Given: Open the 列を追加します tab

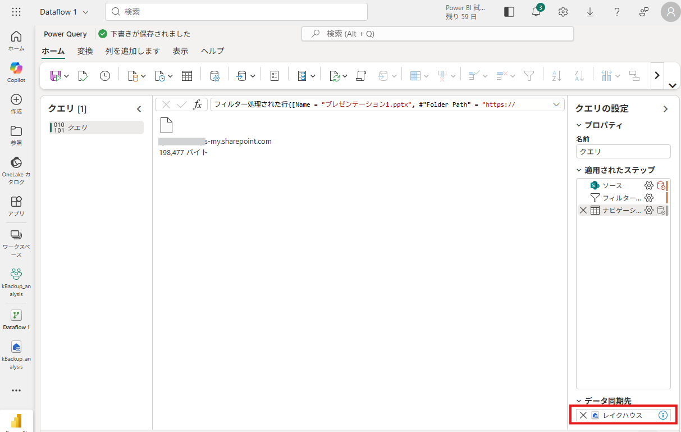Looking at the screenshot, I should [132, 51].
